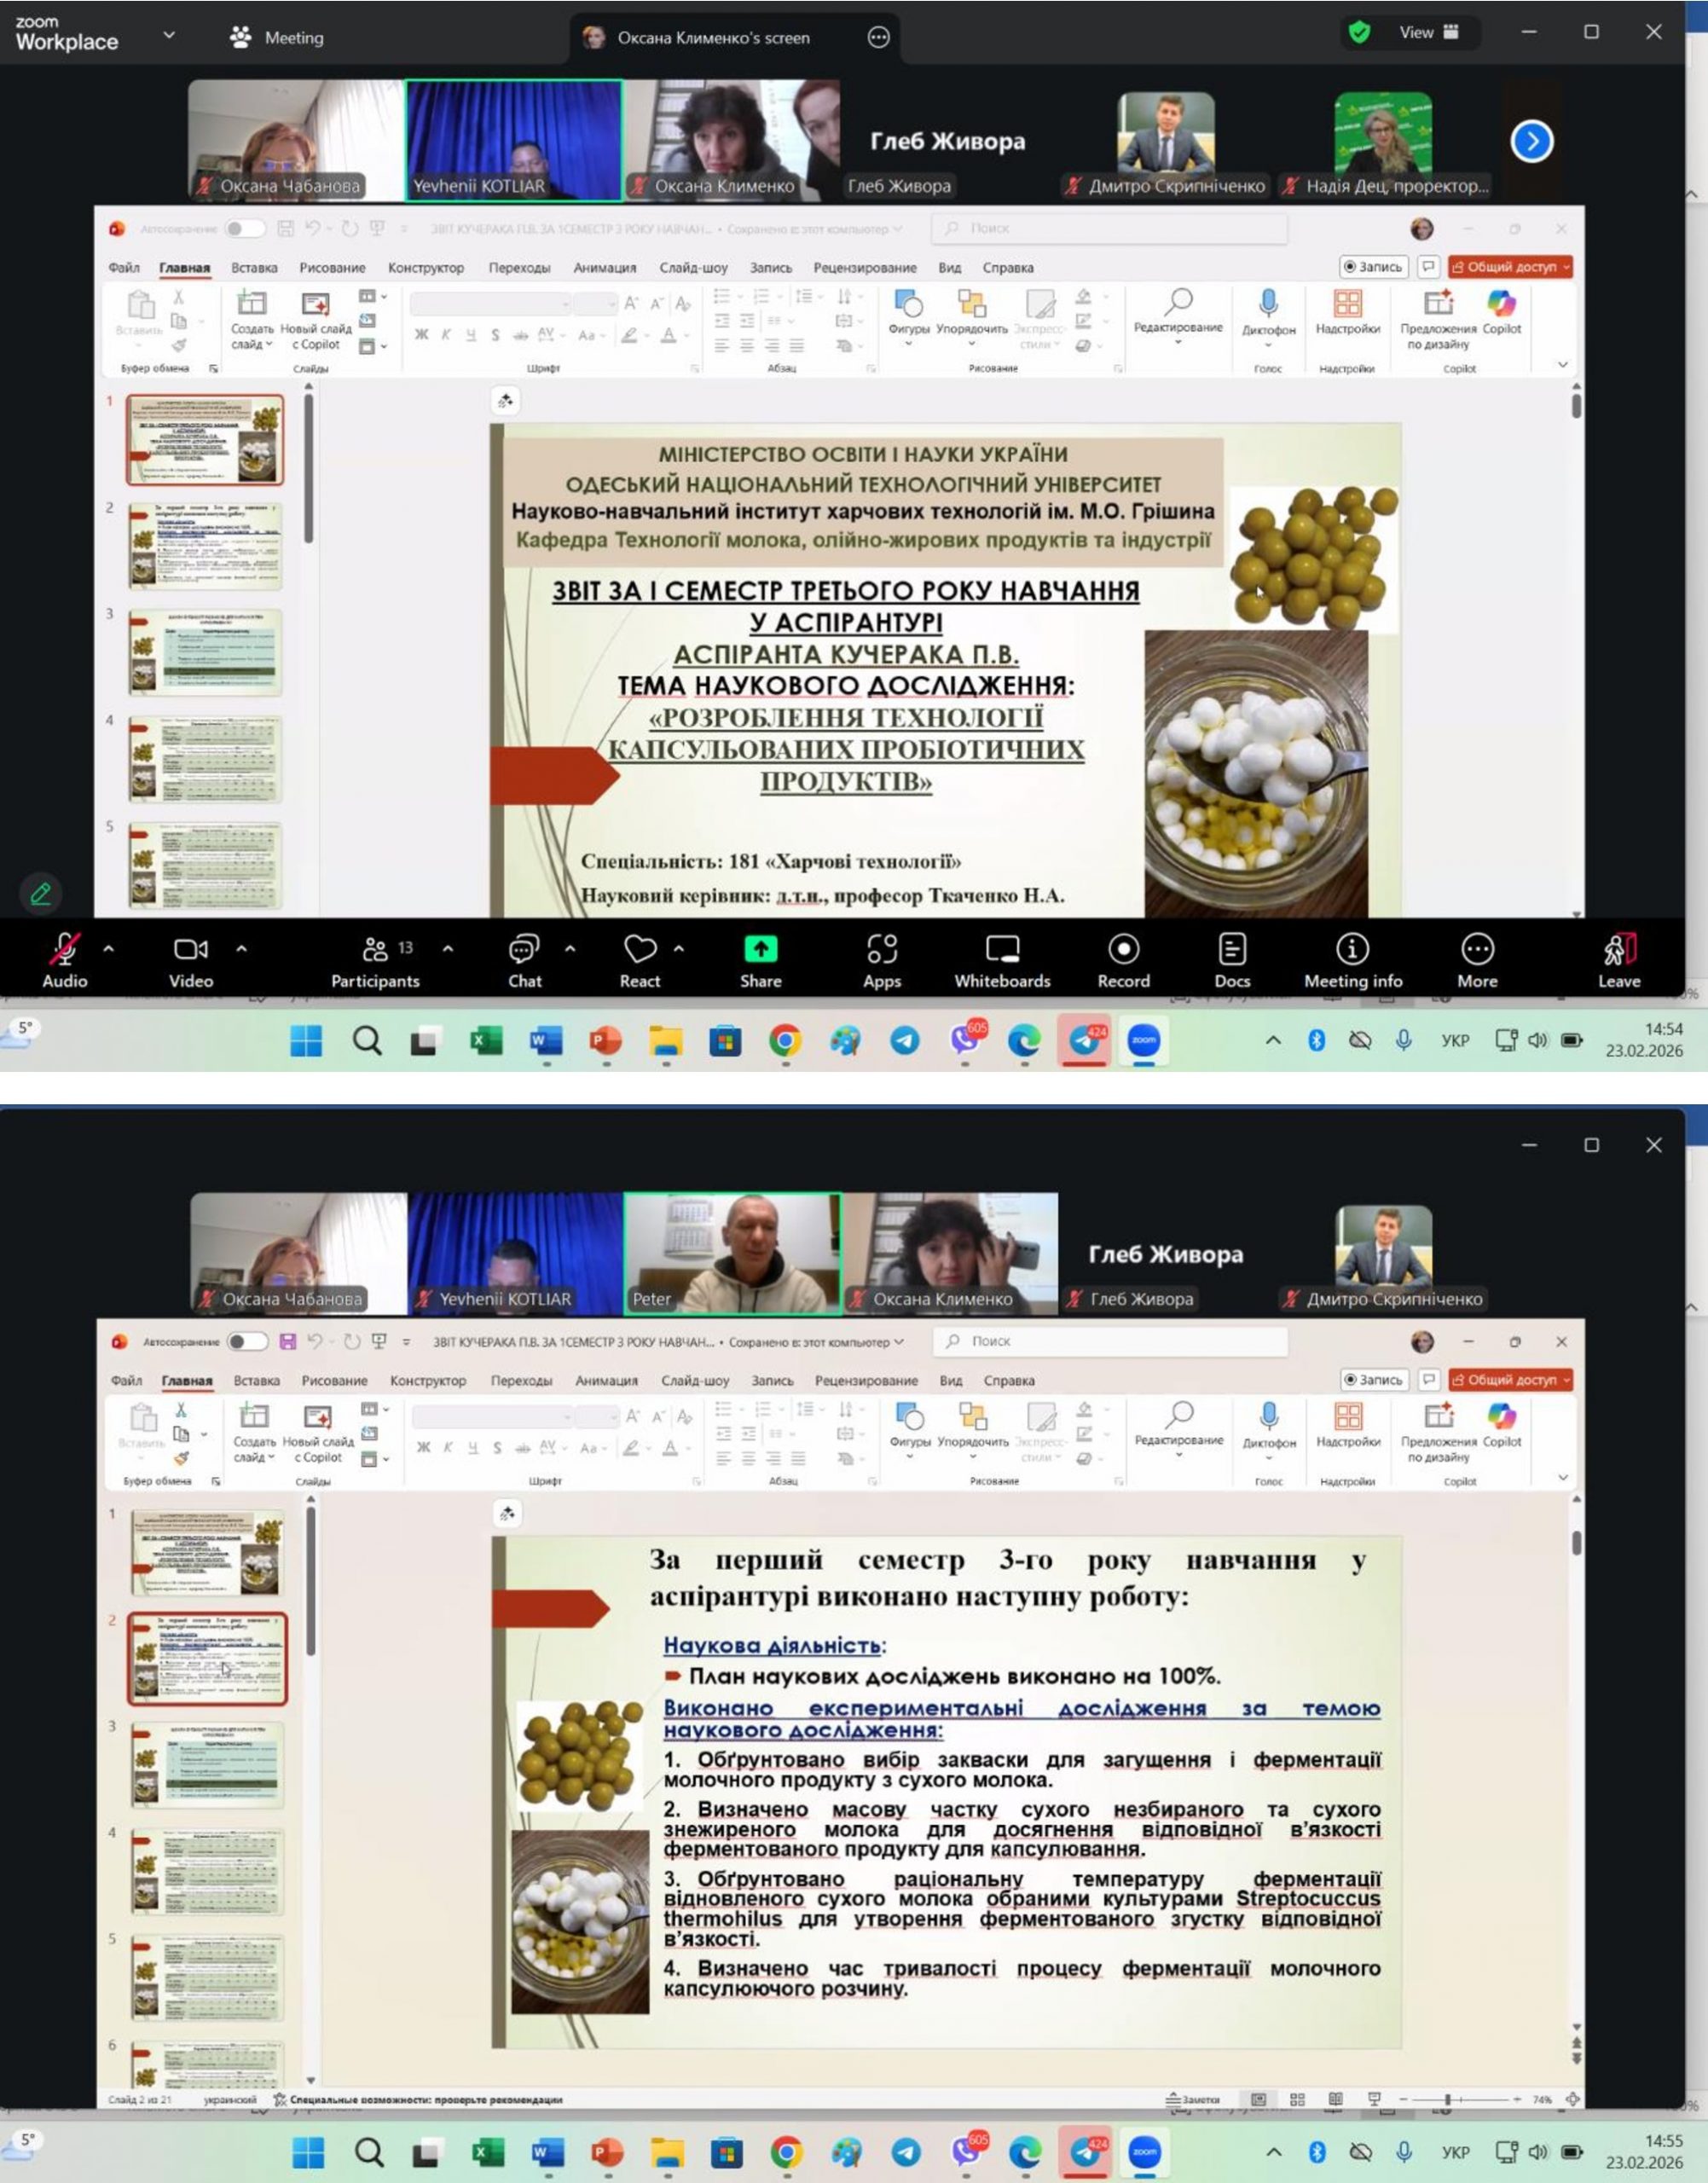This screenshot has height=2183, width=1708.
Task: Expand audio options chevron beside Audio
Action: pos(108,948)
